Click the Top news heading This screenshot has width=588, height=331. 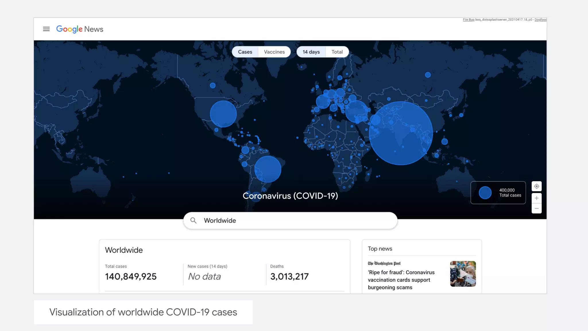pos(380,249)
